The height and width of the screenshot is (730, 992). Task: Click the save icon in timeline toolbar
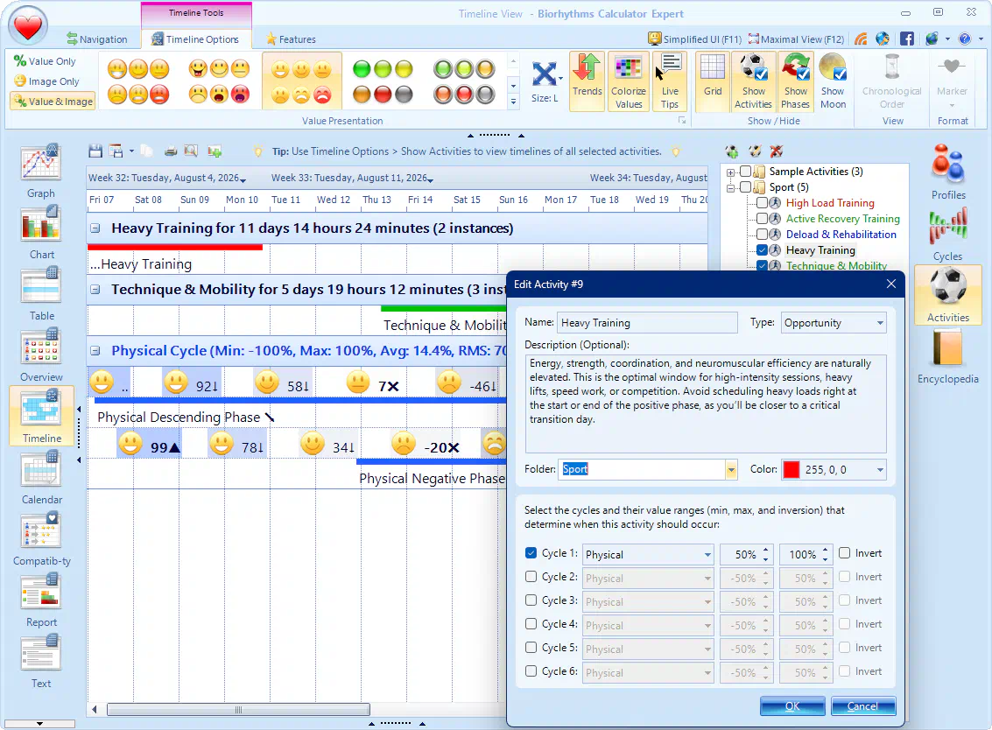coord(95,151)
